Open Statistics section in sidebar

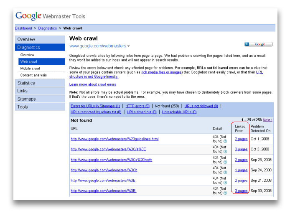click(40, 83)
